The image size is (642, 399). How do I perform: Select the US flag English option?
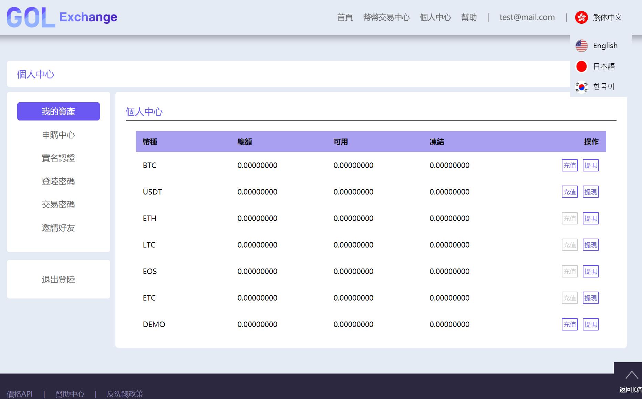(x=582, y=46)
